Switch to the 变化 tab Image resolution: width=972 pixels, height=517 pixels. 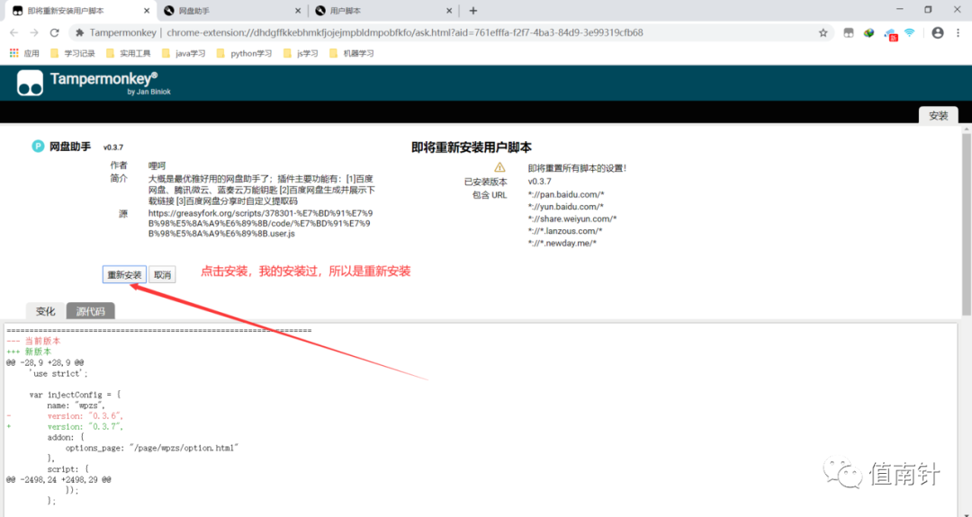coord(46,311)
